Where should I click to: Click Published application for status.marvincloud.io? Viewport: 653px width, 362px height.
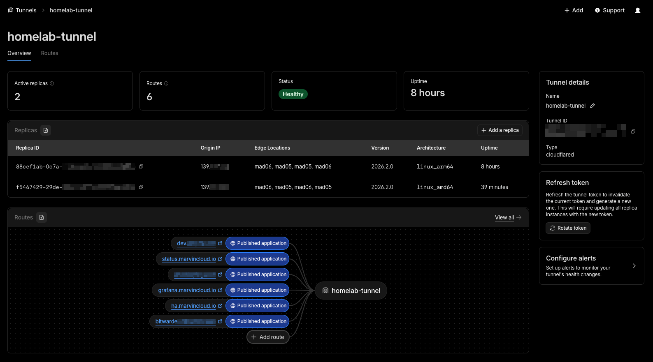click(x=258, y=259)
